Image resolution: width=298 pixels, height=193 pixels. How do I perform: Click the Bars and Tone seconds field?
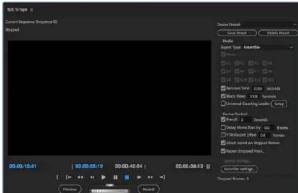[x=258, y=88]
